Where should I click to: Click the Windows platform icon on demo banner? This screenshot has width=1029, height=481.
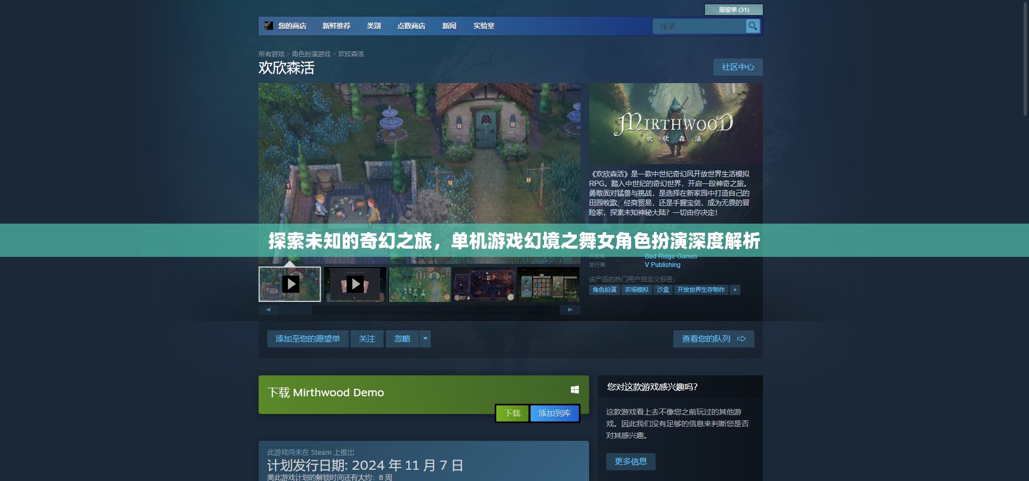[x=575, y=390]
